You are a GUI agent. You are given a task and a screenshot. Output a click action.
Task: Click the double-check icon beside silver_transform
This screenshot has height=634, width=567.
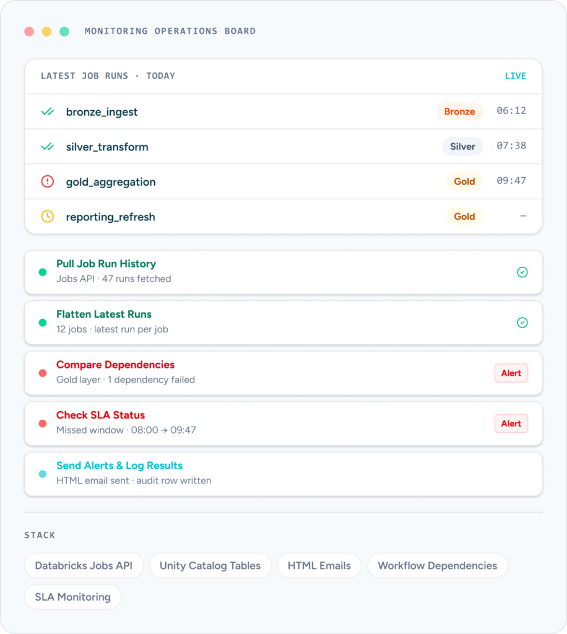[x=48, y=146]
